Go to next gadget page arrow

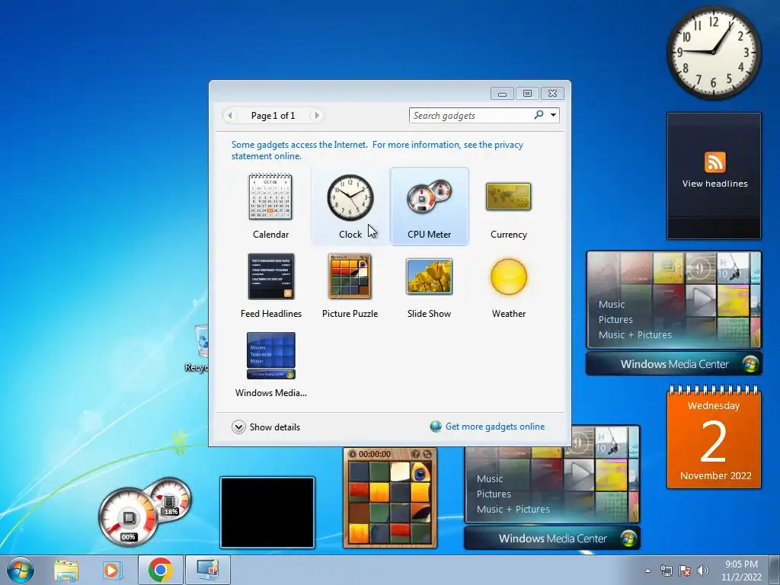tap(316, 116)
